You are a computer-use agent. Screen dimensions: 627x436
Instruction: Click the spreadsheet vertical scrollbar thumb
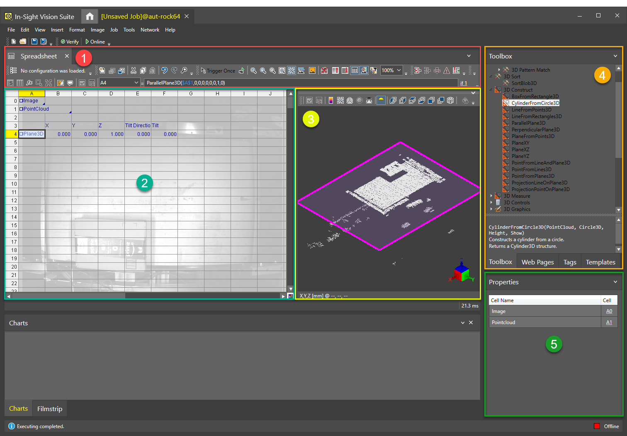tap(290, 103)
